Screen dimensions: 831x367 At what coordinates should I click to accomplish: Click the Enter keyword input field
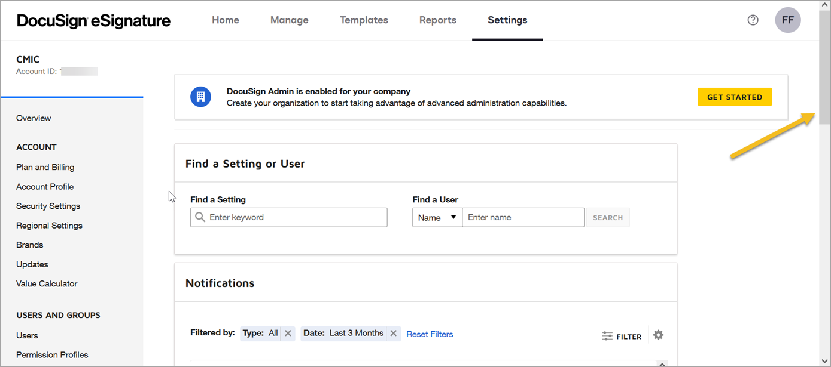293,217
